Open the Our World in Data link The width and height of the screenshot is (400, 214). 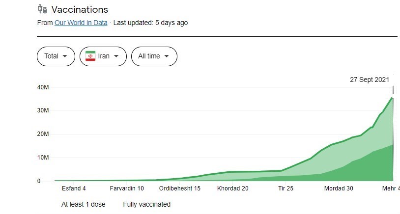pos(81,23)
